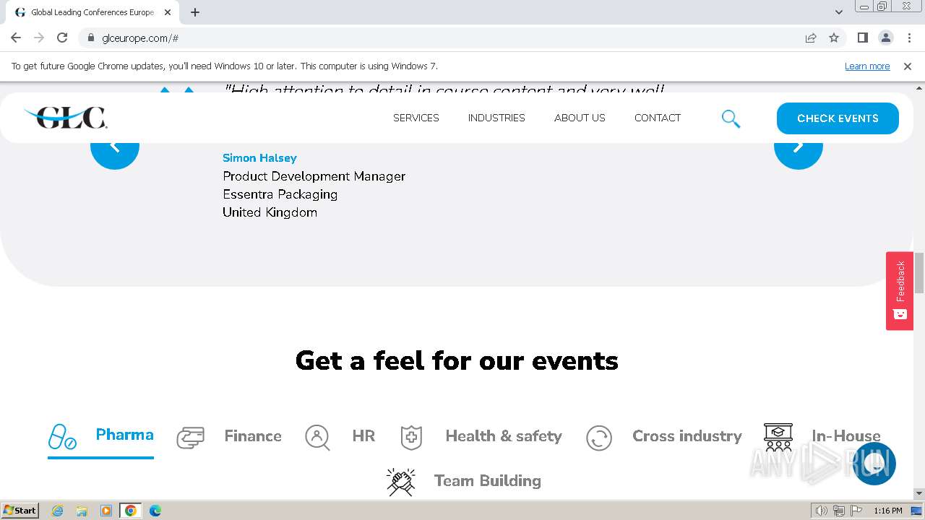Click the Simon Halsey name
Image resolution: width=925 pixels, height=520 pixels.
[x=259, y=157]
